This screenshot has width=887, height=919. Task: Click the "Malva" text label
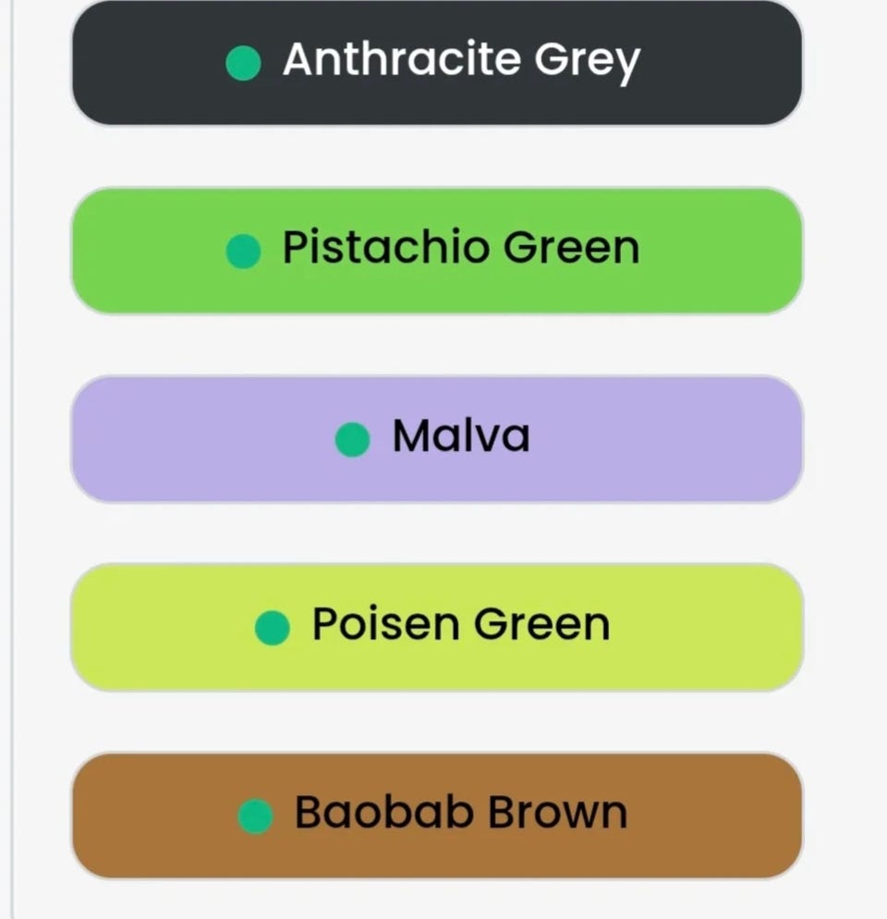[461, 436]
